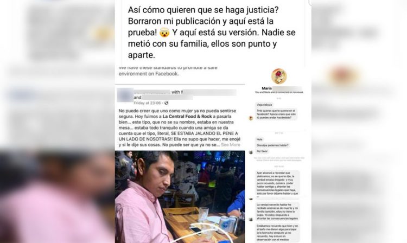Click sender avatar beside 'La verdad necesito' message
This screenshot has height=243, width=407.
[x=251, y=219]
